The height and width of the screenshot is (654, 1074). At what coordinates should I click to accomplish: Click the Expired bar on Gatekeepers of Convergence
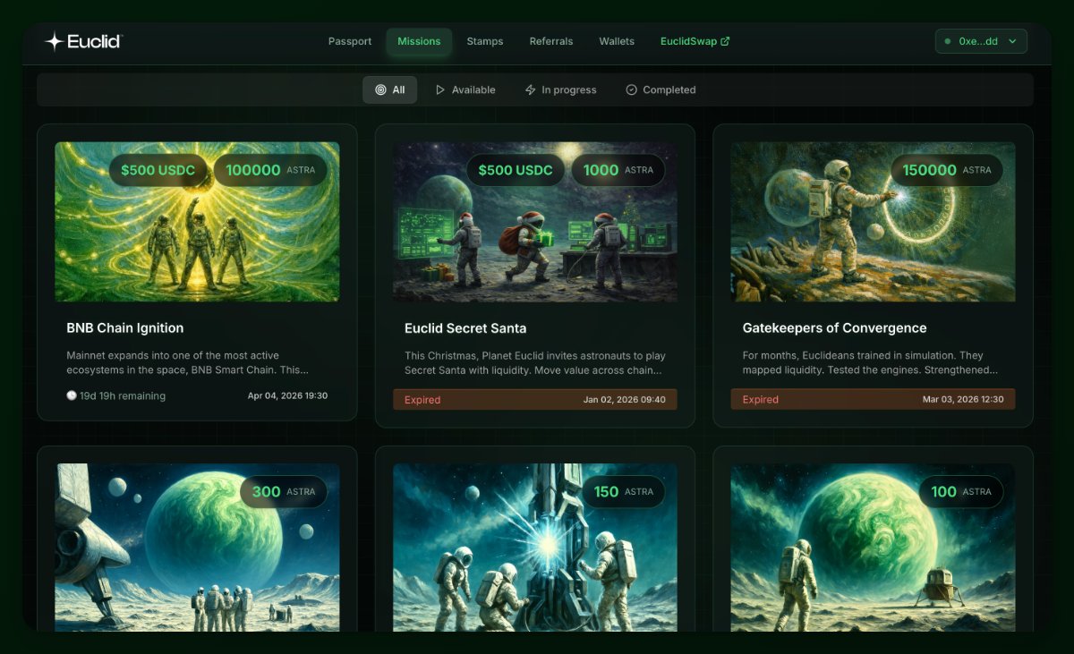[873, 399]
